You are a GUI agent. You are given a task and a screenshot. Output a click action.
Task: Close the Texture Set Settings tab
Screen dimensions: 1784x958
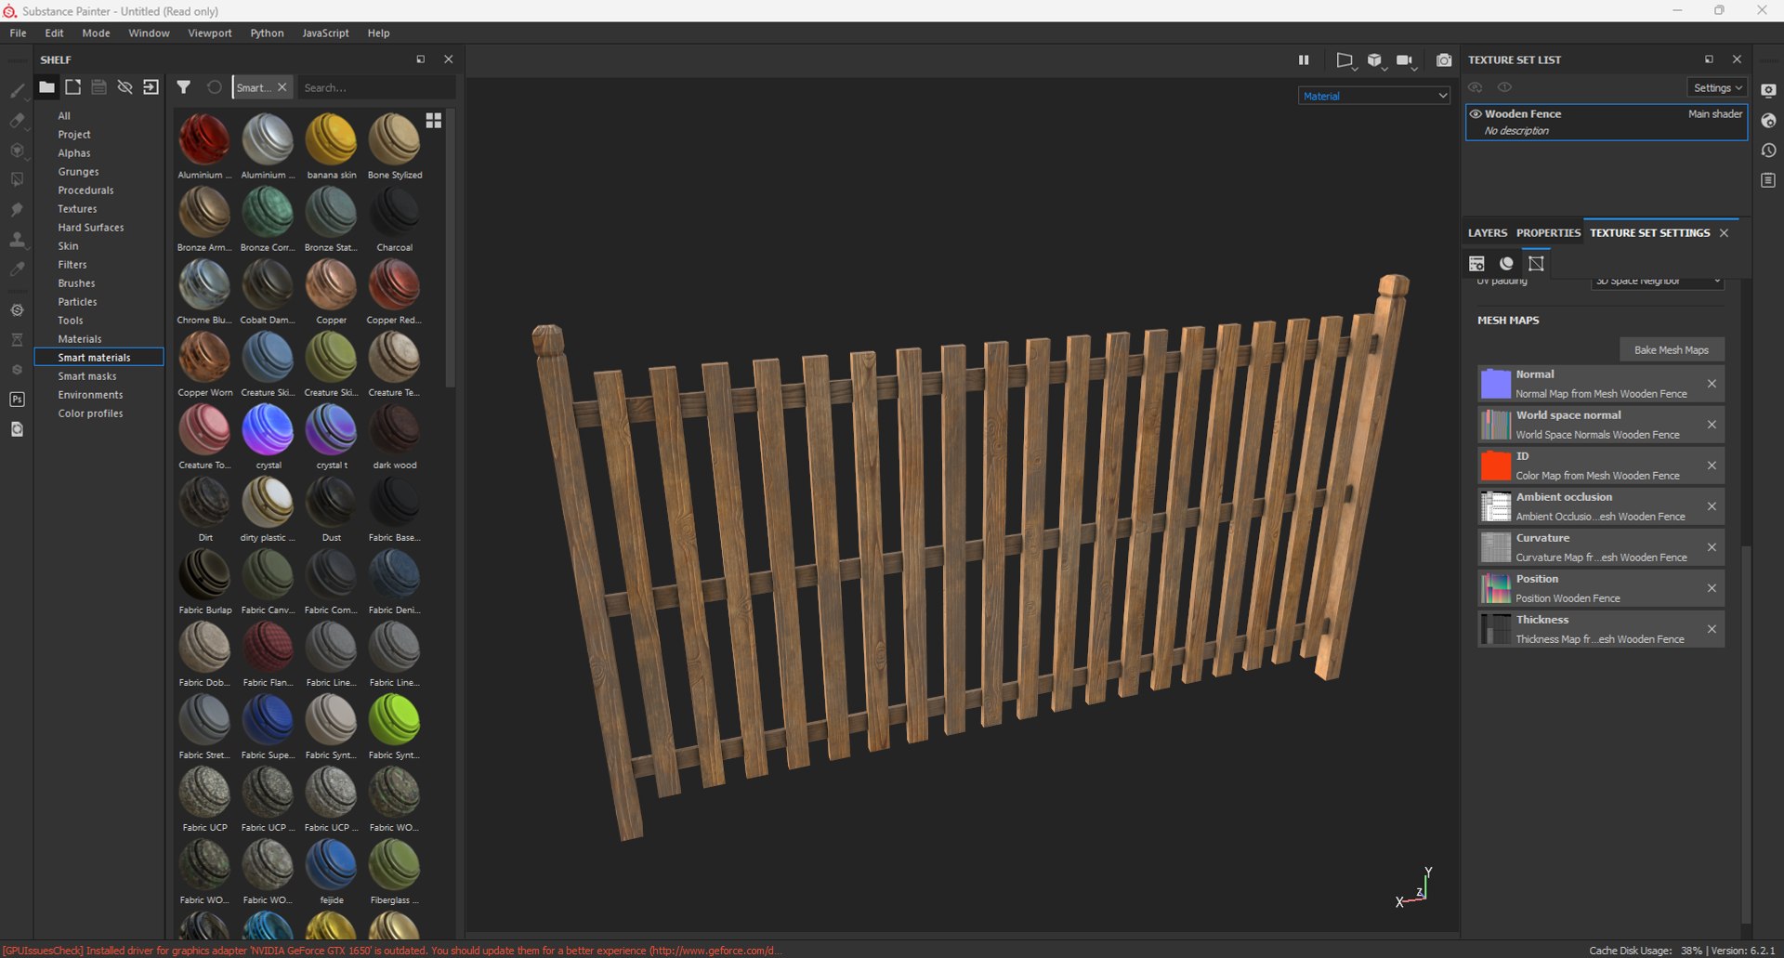[x=1725, y=233]
